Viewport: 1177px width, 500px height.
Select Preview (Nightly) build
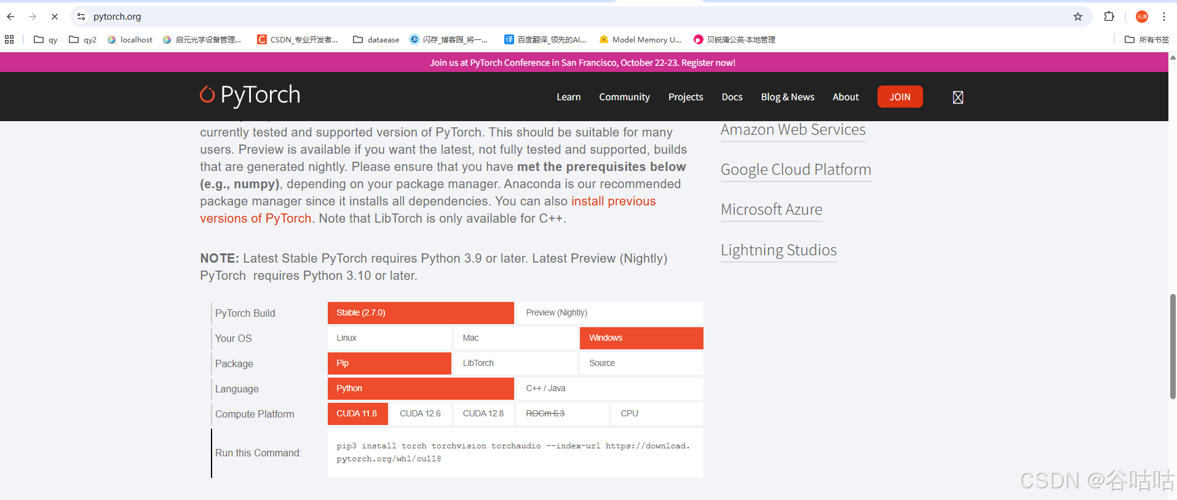[610, 313]
